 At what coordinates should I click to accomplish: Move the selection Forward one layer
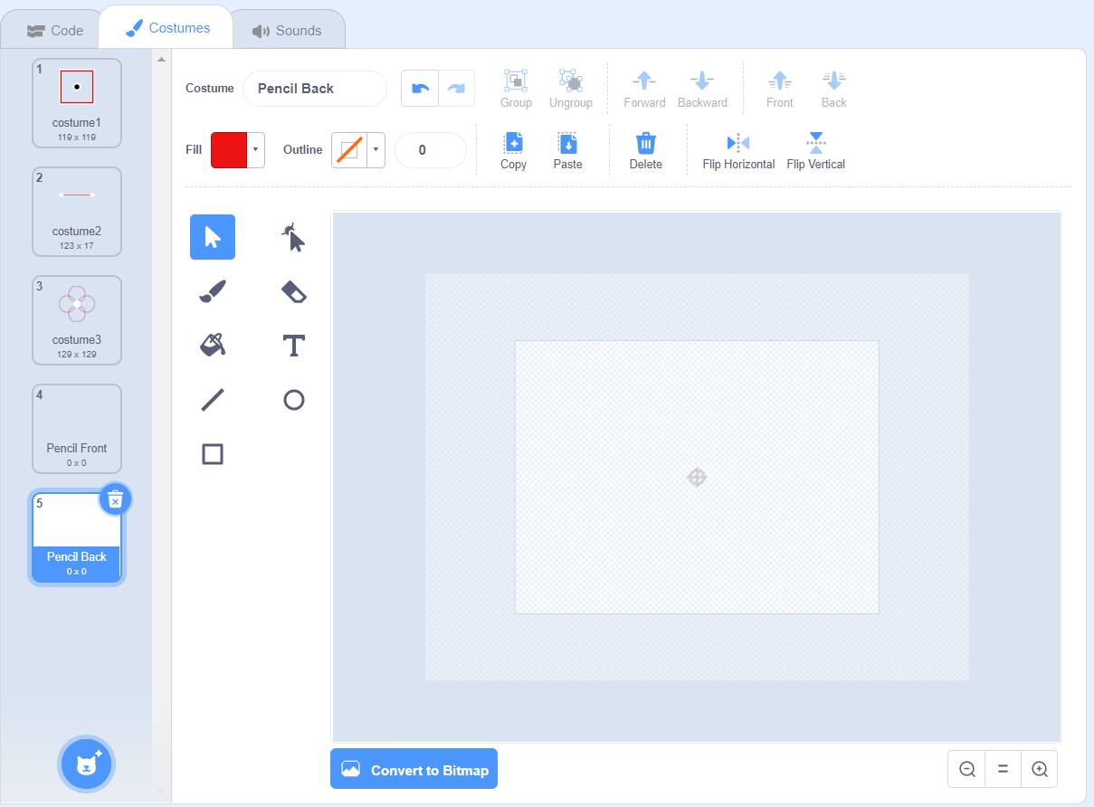644,89
